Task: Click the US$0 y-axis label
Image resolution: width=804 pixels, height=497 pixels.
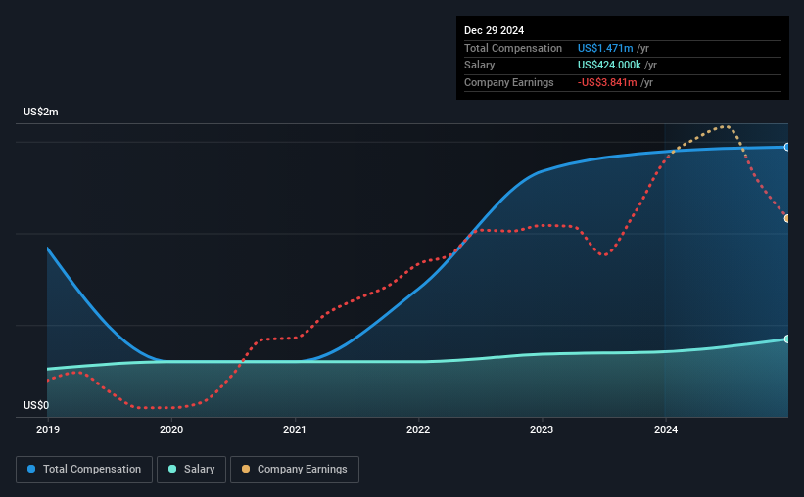Action: (36, 405)
